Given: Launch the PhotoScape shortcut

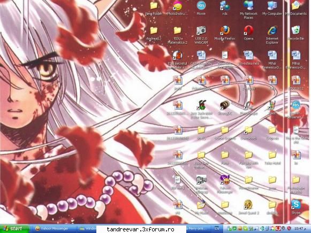Looking at the screenshot, I should tap(248, 108).
